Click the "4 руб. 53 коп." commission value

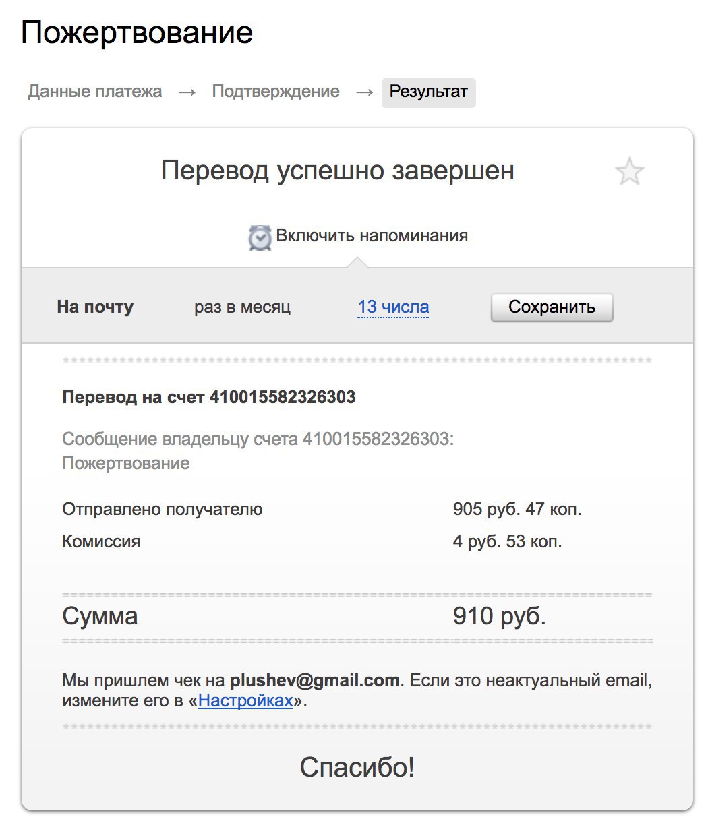507,541
